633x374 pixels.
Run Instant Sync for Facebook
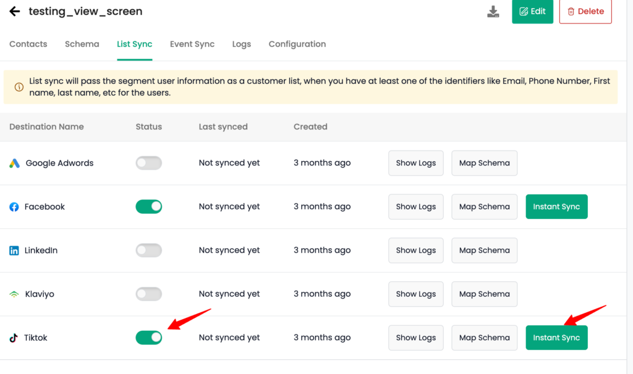(556, 206)
